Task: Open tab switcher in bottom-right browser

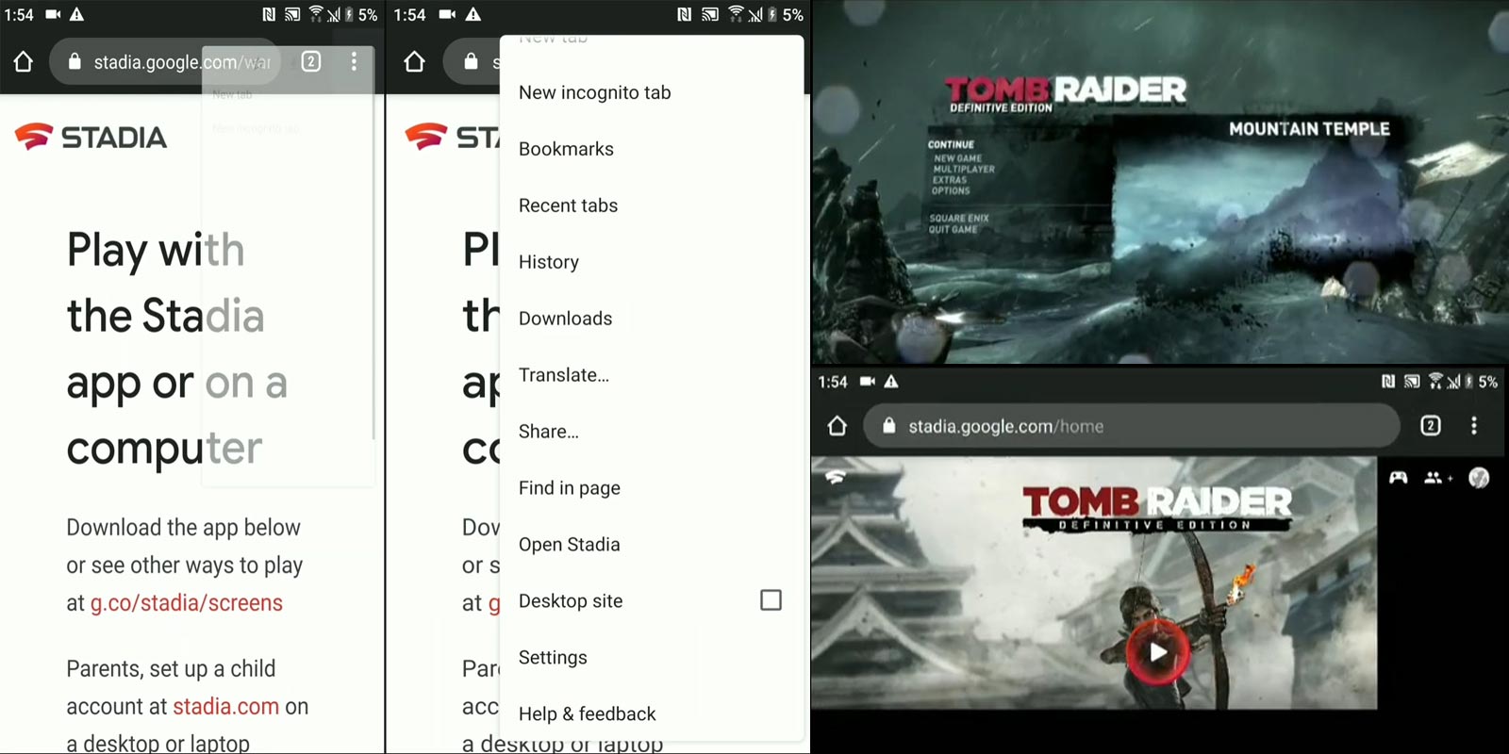Action: (1431, 426)
